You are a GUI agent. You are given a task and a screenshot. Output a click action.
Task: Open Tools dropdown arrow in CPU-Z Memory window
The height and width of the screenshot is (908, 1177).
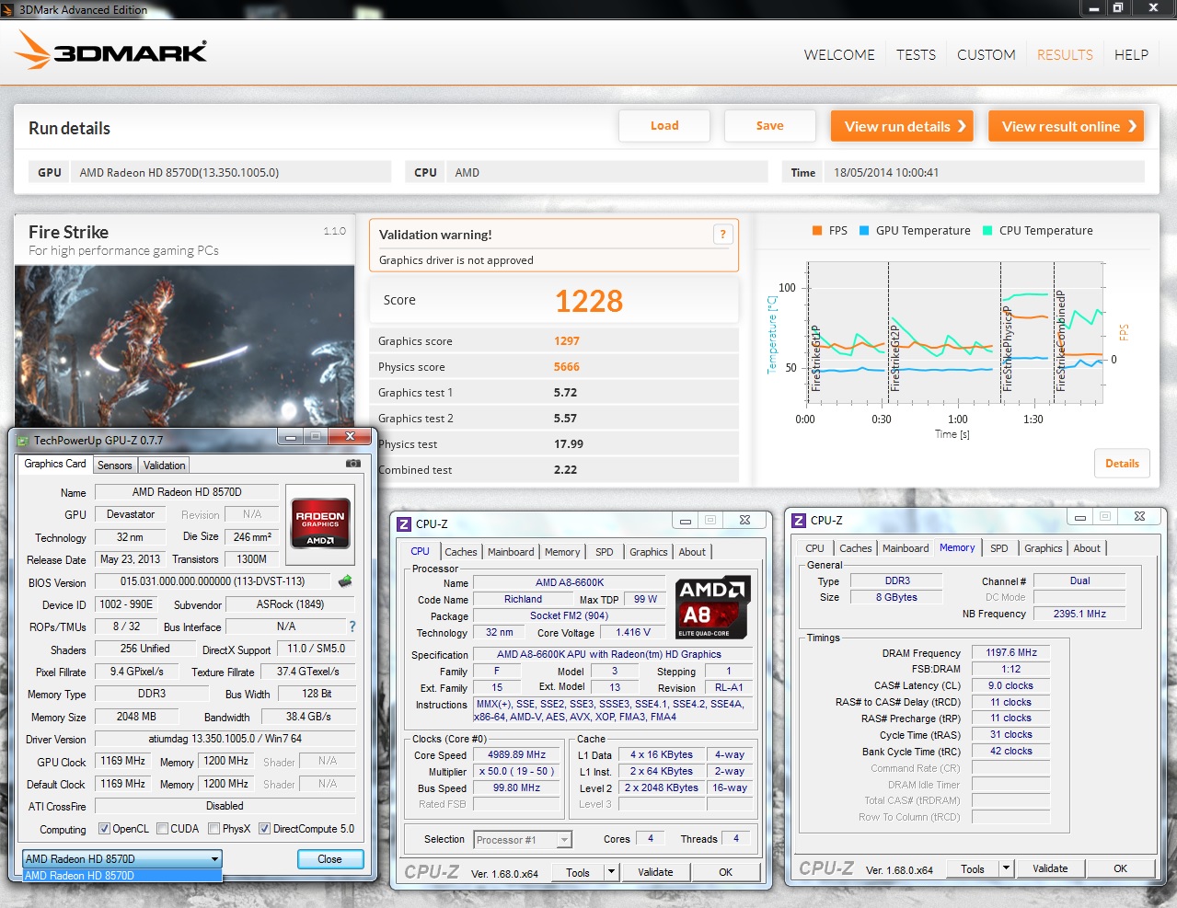pyautogui.click(x=1006, y=868)
